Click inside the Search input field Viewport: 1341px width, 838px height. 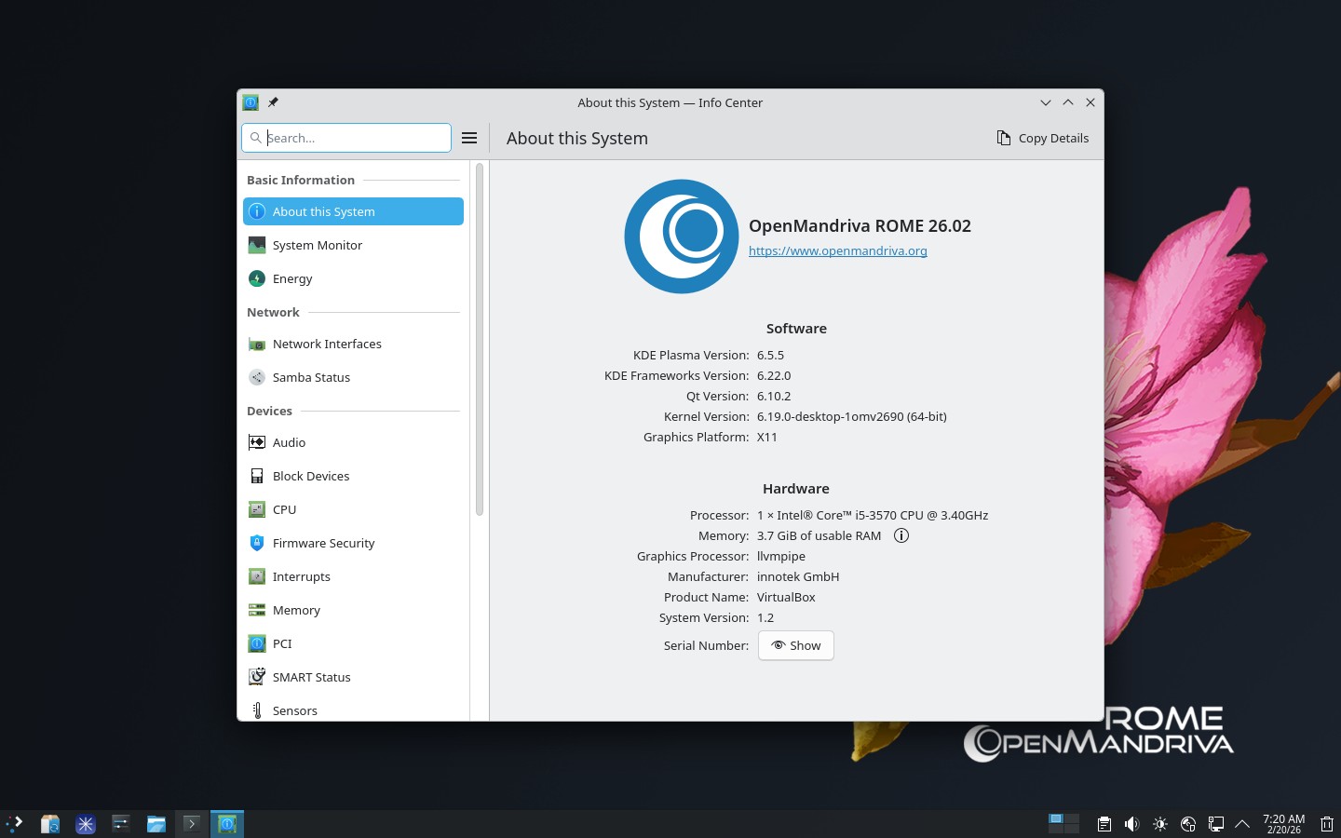(354, 138)
